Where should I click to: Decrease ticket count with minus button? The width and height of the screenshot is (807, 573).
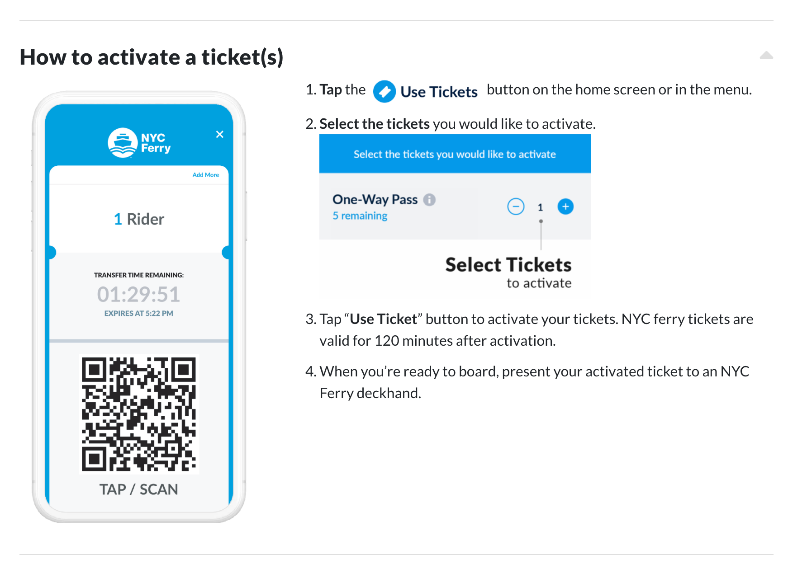point(516,207)
